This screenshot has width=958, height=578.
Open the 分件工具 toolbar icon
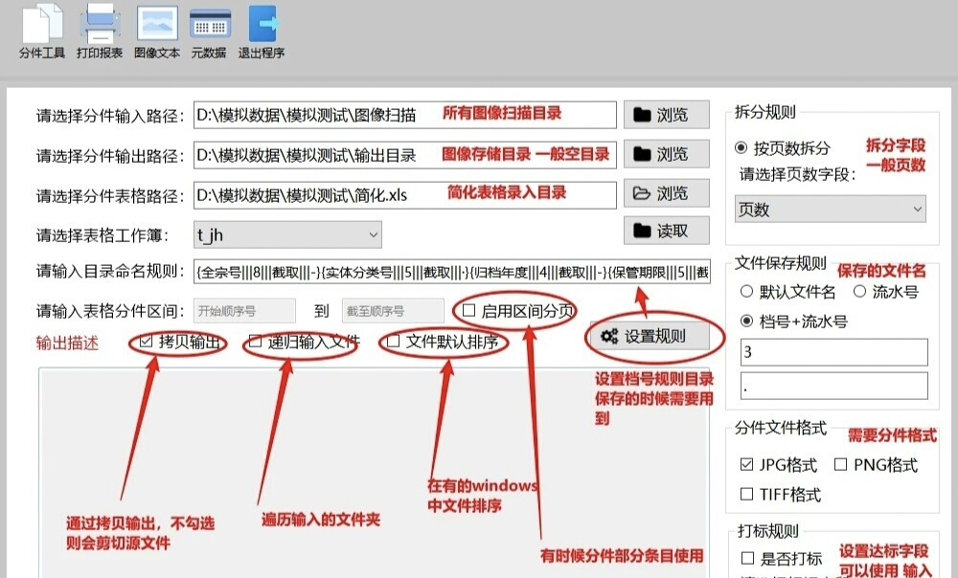click(x=41, y=32)
